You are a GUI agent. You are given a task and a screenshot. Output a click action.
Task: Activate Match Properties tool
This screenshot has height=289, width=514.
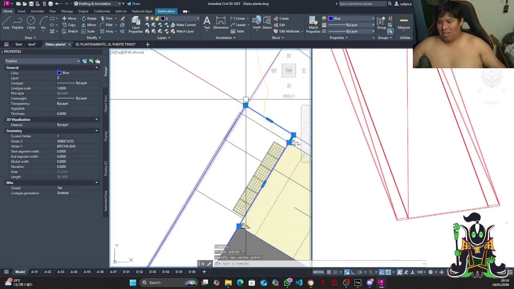click(313, 25)
